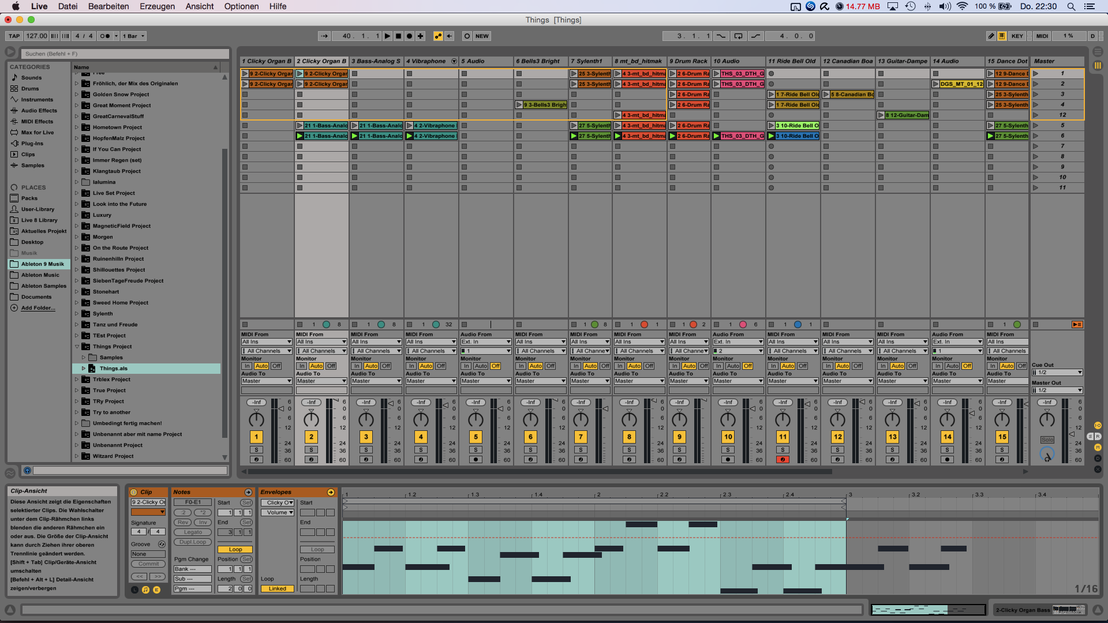Open the Ansicht menu

199,6
